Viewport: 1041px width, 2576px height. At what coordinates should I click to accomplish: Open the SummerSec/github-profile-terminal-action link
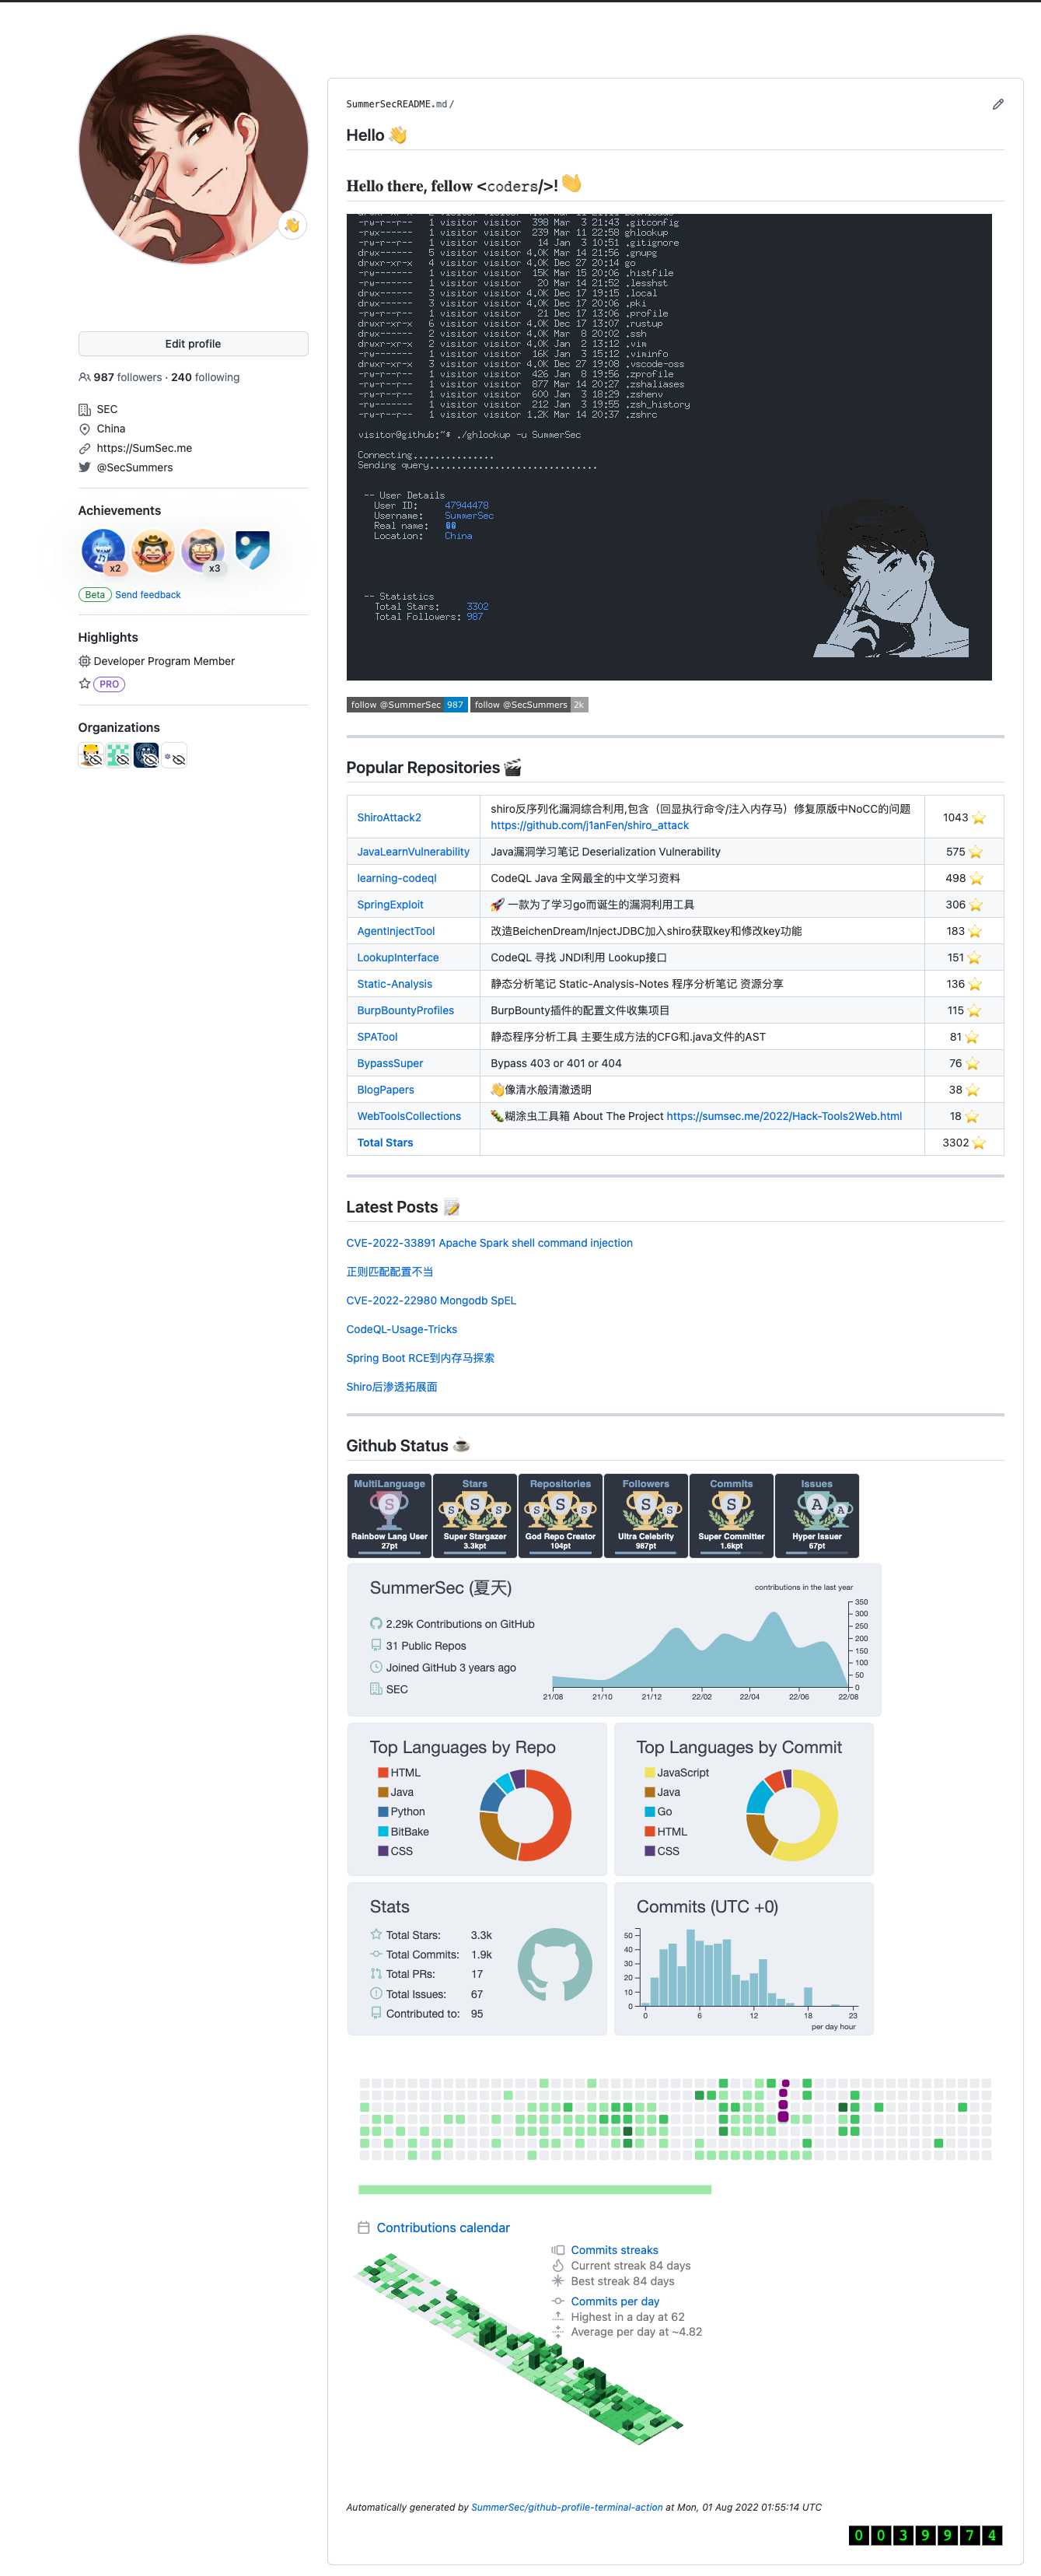pos(567,2507)
